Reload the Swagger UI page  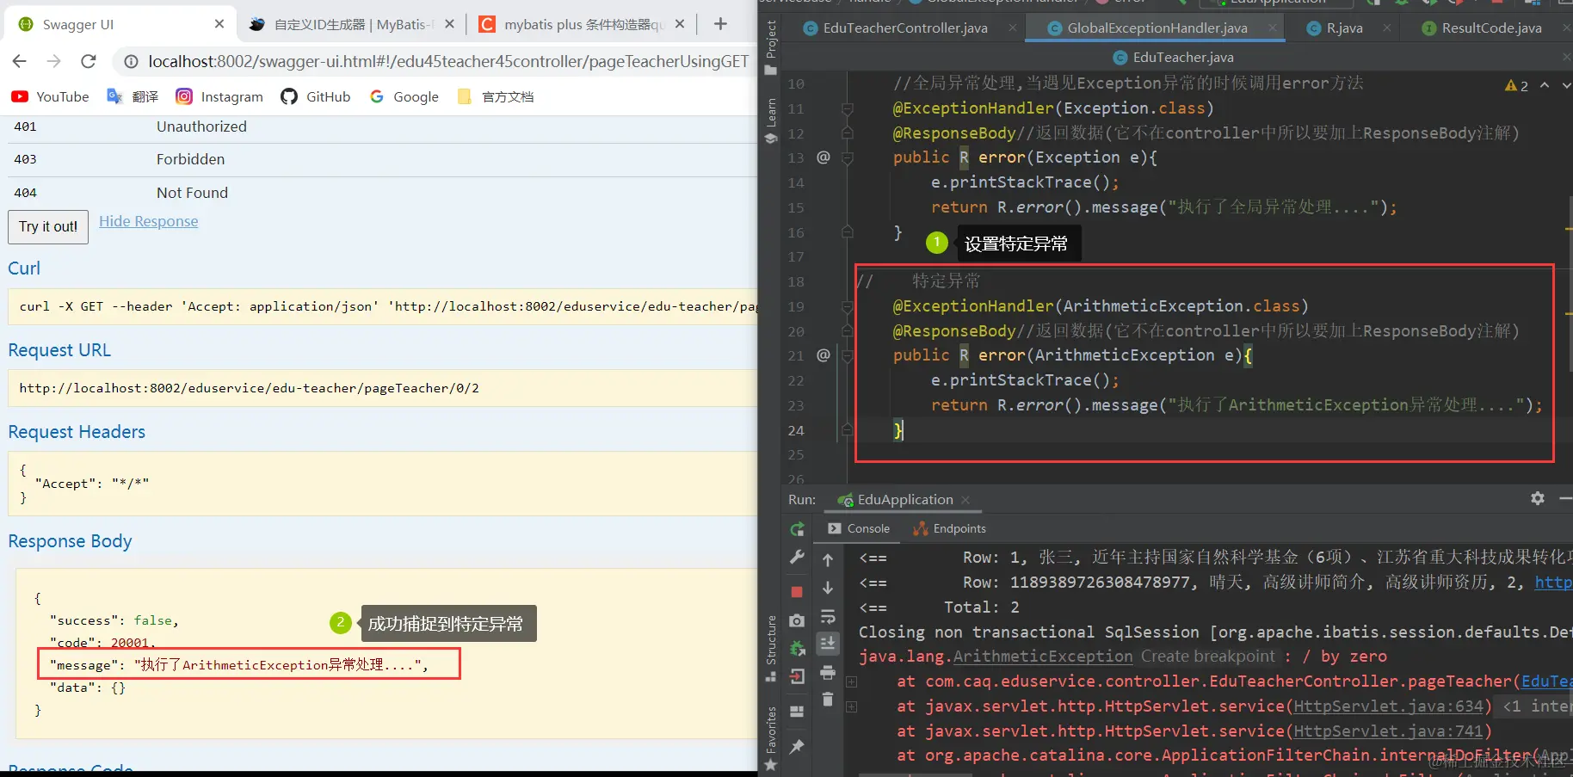(88, 61)
